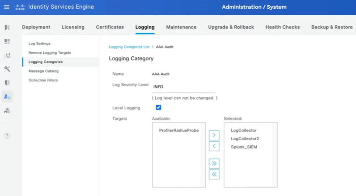Open Remote Logging Targets menu item
Screen dimensions: 356x196
(x=50, y=53)
